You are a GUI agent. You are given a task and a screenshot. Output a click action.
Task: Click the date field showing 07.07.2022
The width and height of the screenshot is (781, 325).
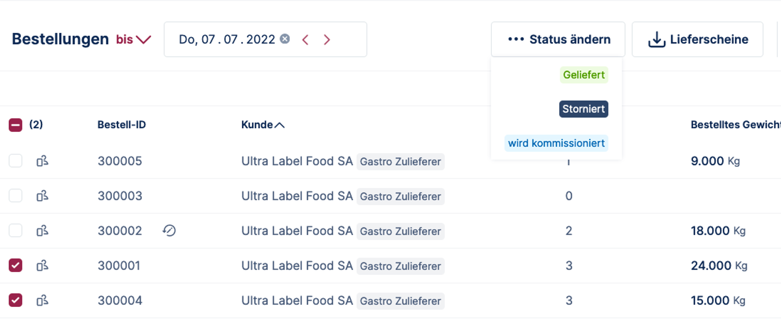click(x=227, y=39)
